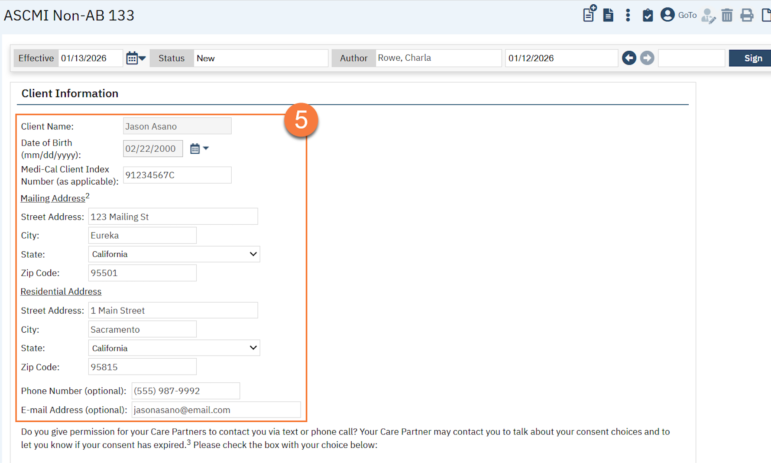Click the Residential City field with Sacramento
The image size is (771, 463).
[142, 330]
